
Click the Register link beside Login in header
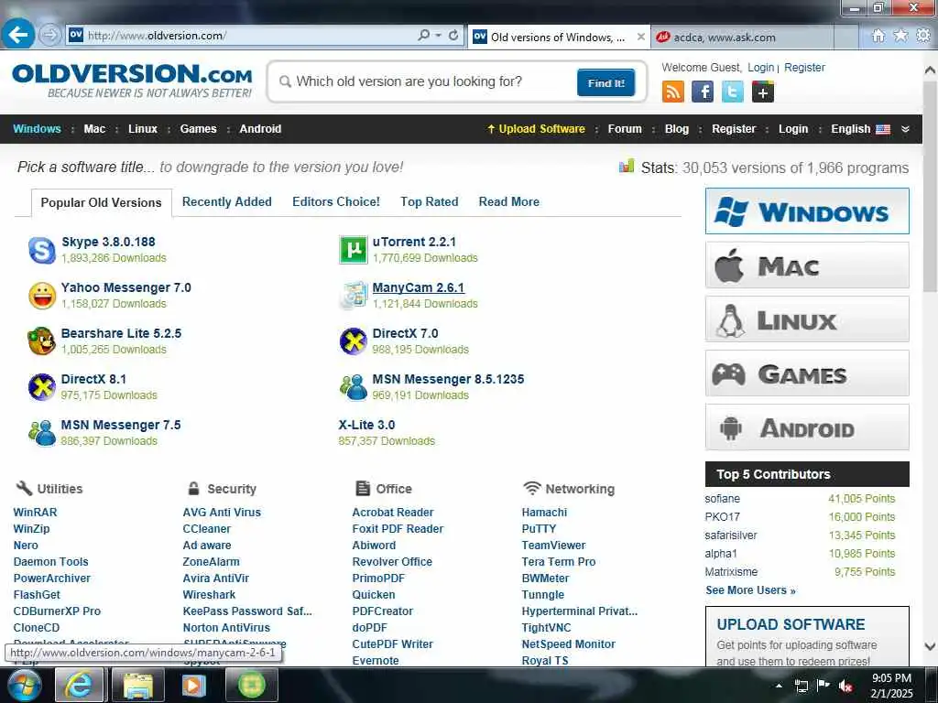pos(804,68)
